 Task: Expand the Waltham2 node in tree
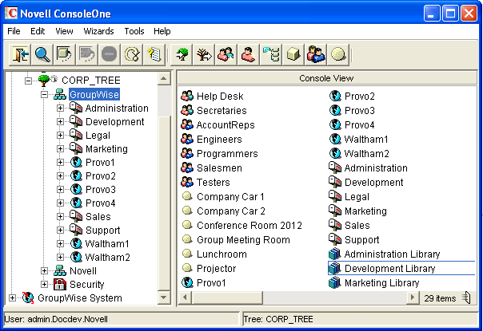coord(61,258)
